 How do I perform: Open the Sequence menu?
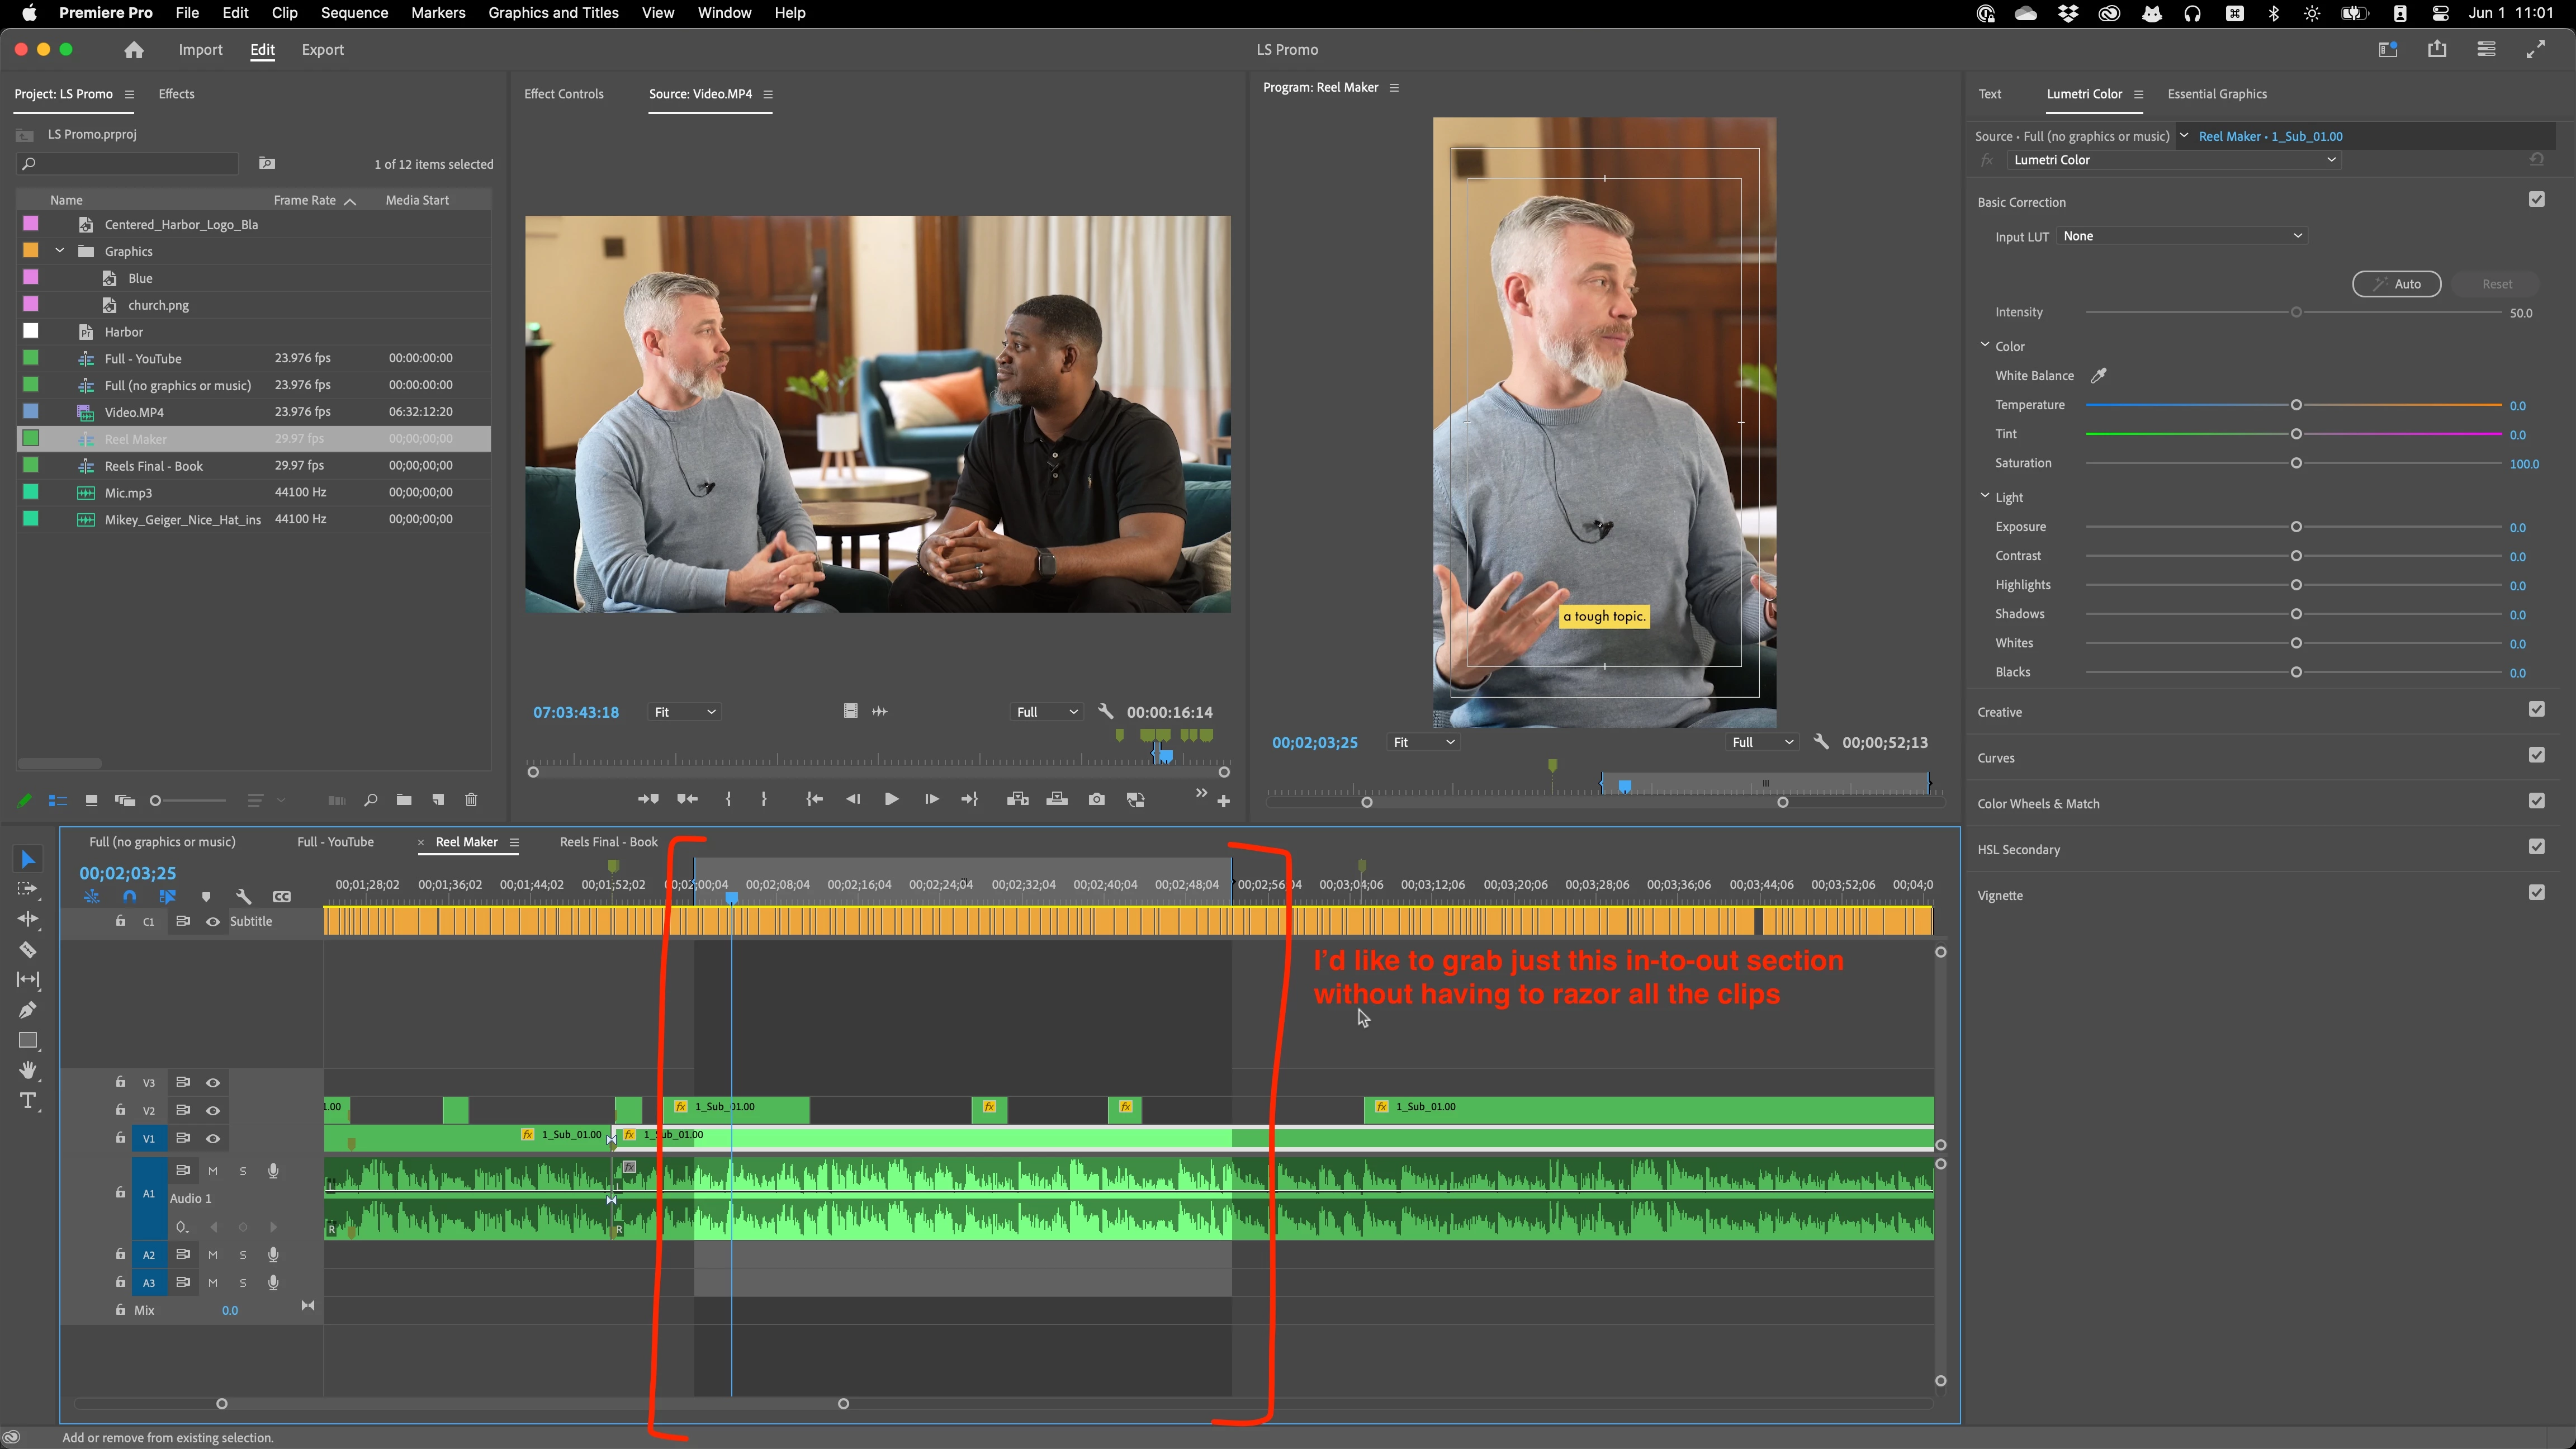[x=354, y=13]
